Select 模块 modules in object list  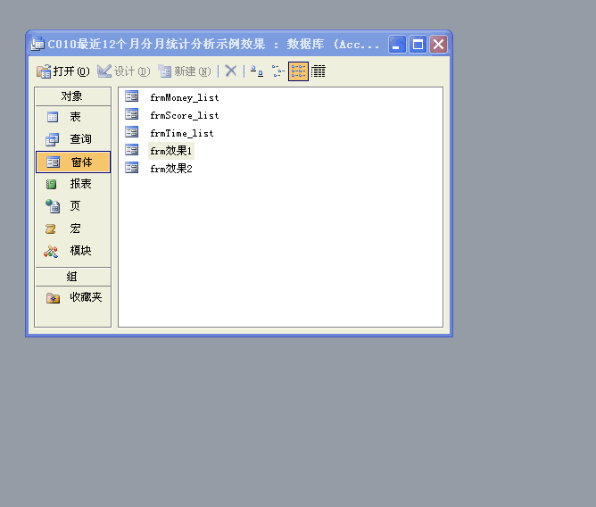pyautogui.click(x=72, y=251)
